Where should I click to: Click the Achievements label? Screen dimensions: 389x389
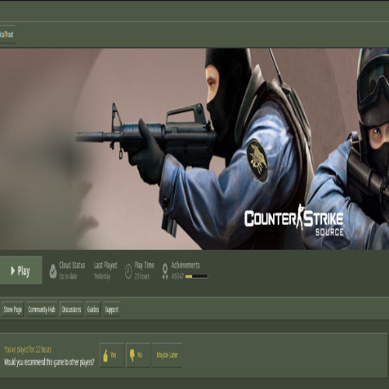185,265
